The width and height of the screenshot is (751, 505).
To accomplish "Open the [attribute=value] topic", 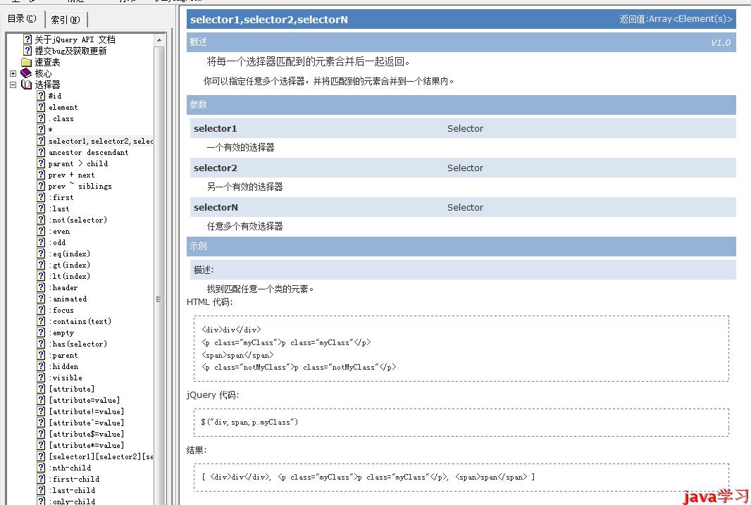I will pos(85,400).
